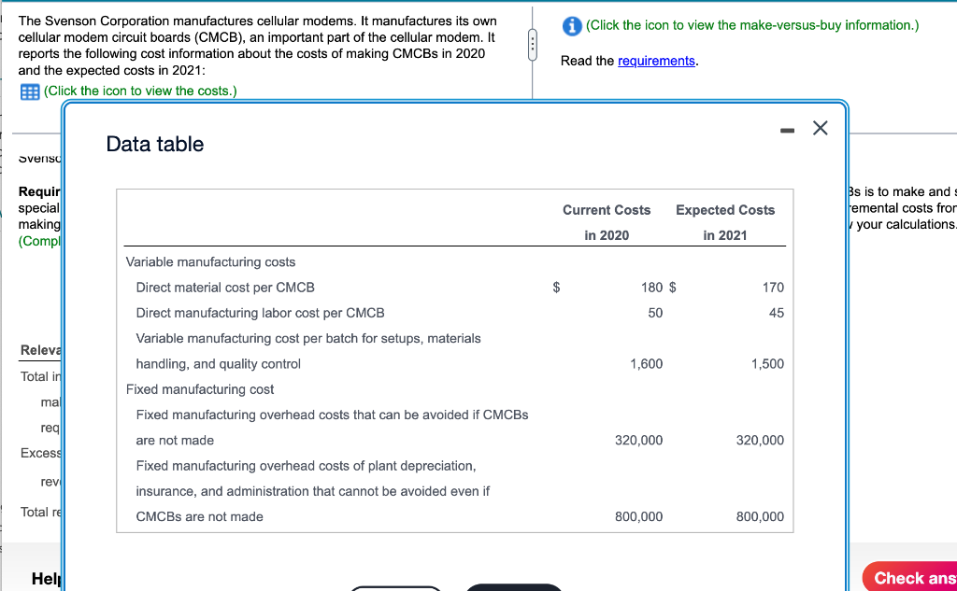Select the $180 direct material cost value
Viewport: 957px width, 591px height.
[x=650, y=287]
